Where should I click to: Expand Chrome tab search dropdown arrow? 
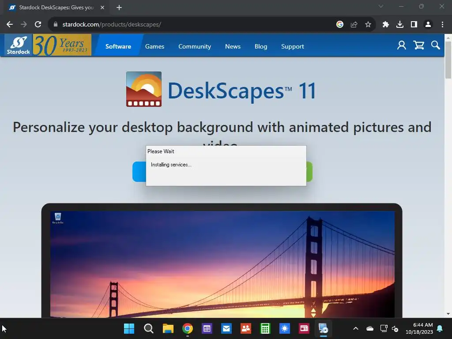point(381,6)
